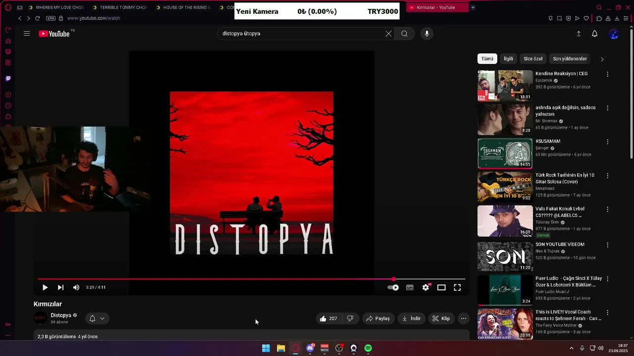
Task: Open browser downloads icon
Action: (x=617, y=18)
